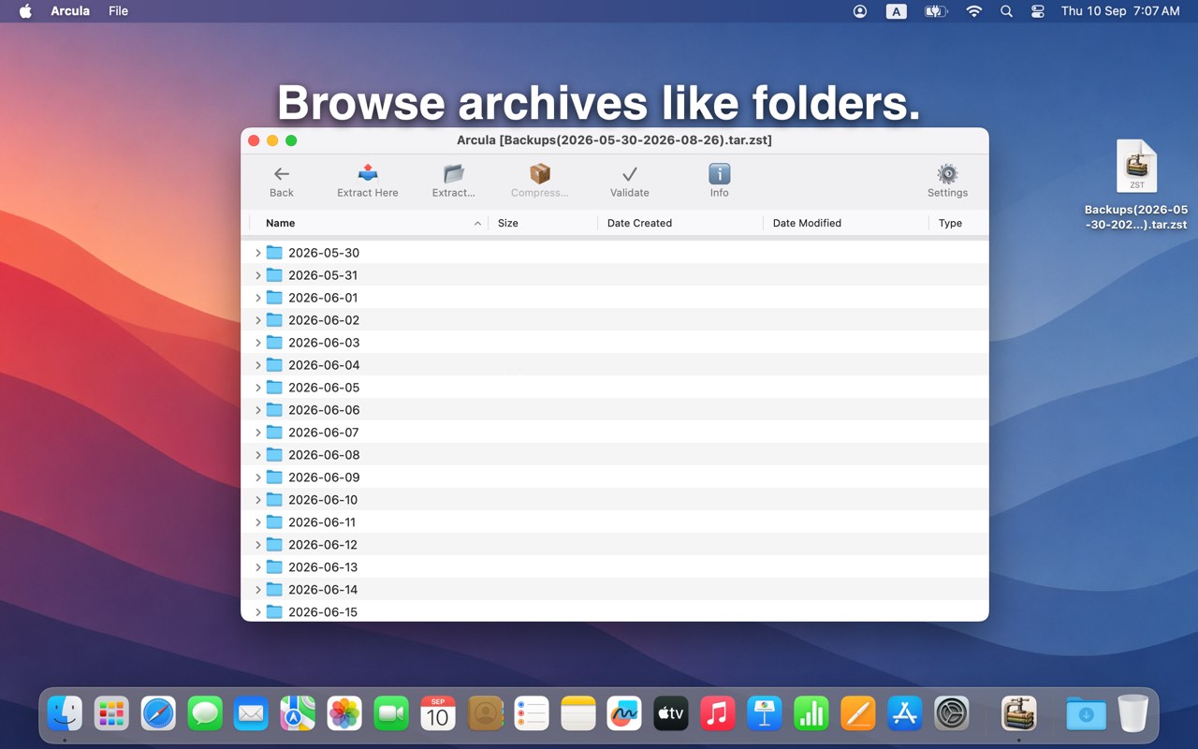Expand the 2026-05-30 folder chevron

(257, 253)
